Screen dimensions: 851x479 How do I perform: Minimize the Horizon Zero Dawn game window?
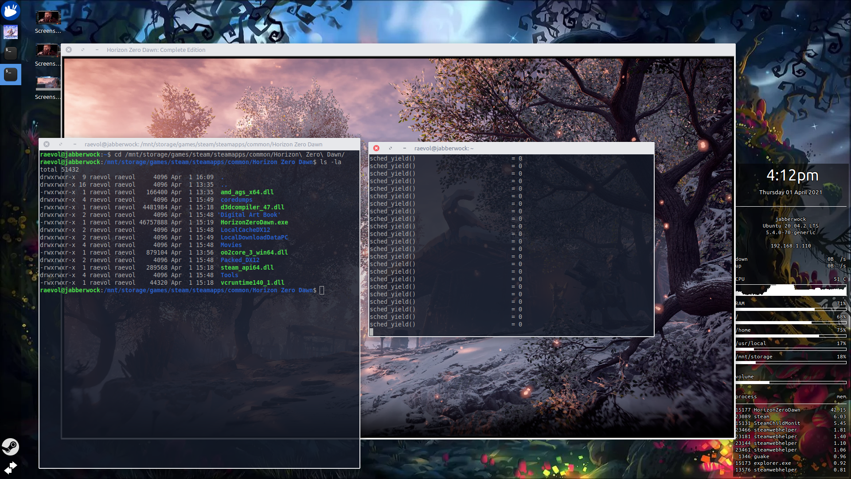(97, 50)
